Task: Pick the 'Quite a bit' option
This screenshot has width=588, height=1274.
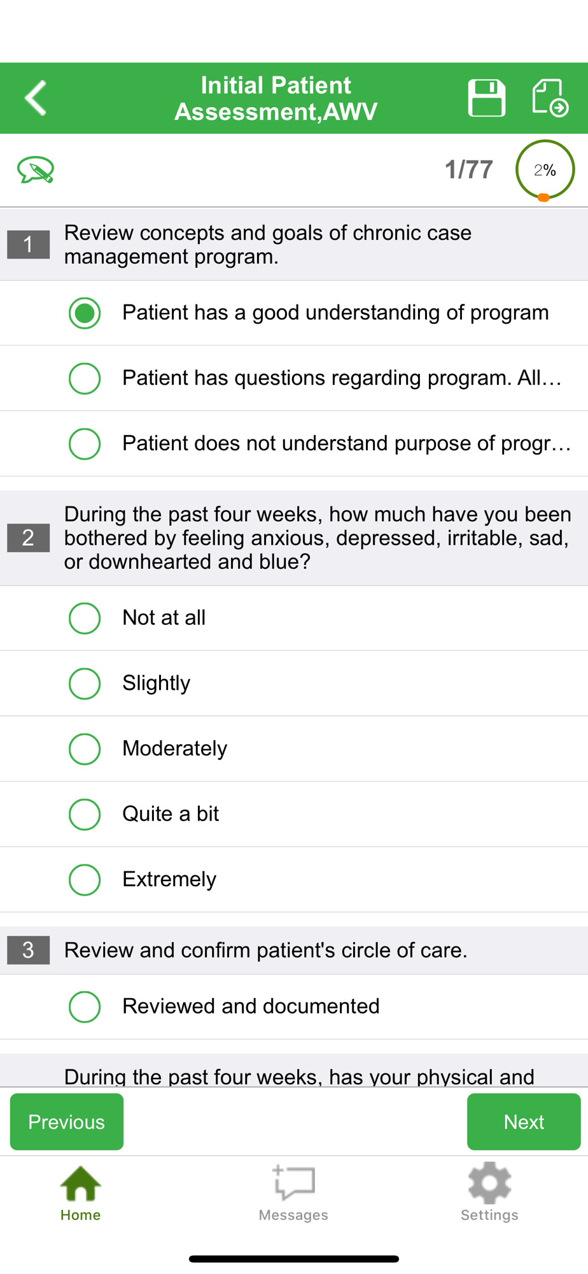Action: click(x=294, y=814)
